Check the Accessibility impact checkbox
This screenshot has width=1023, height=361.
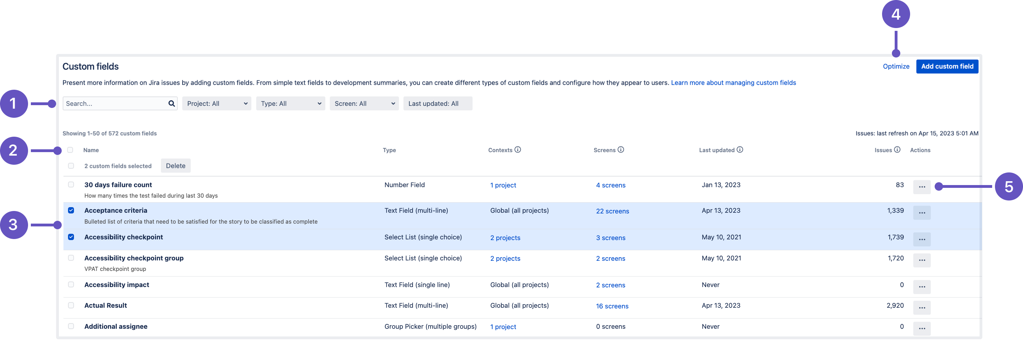[71, 285]
